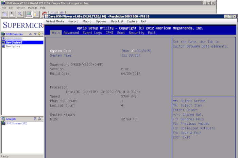Click the computer monitor toolbar icon
The width and height of the screenshot is (238, 158).
29,14
